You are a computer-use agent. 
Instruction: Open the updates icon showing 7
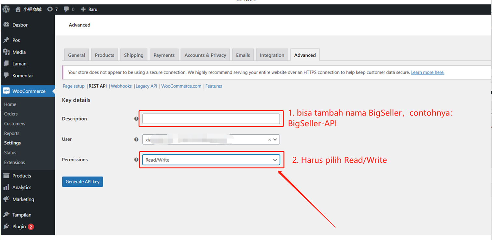50,9
